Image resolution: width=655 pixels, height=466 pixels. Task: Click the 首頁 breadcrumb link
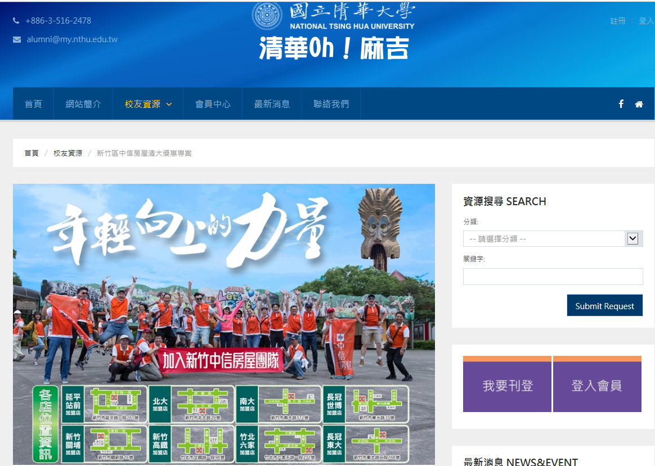coord(32,153)
